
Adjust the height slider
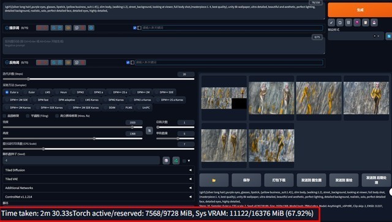[72, 139]
